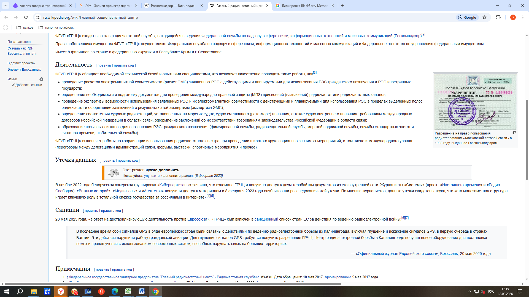
Task: Show hidden system tray icons
Action: tap(469, 291)
